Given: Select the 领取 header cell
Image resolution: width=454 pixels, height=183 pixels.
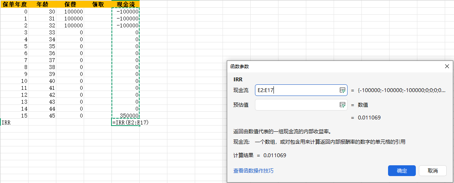Looking at the screenshot, I should click(98, 4).
